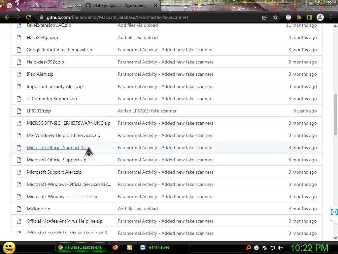Open MyTogo.zip file
This screenshot has height=254, width=338.
click(38, 209)
